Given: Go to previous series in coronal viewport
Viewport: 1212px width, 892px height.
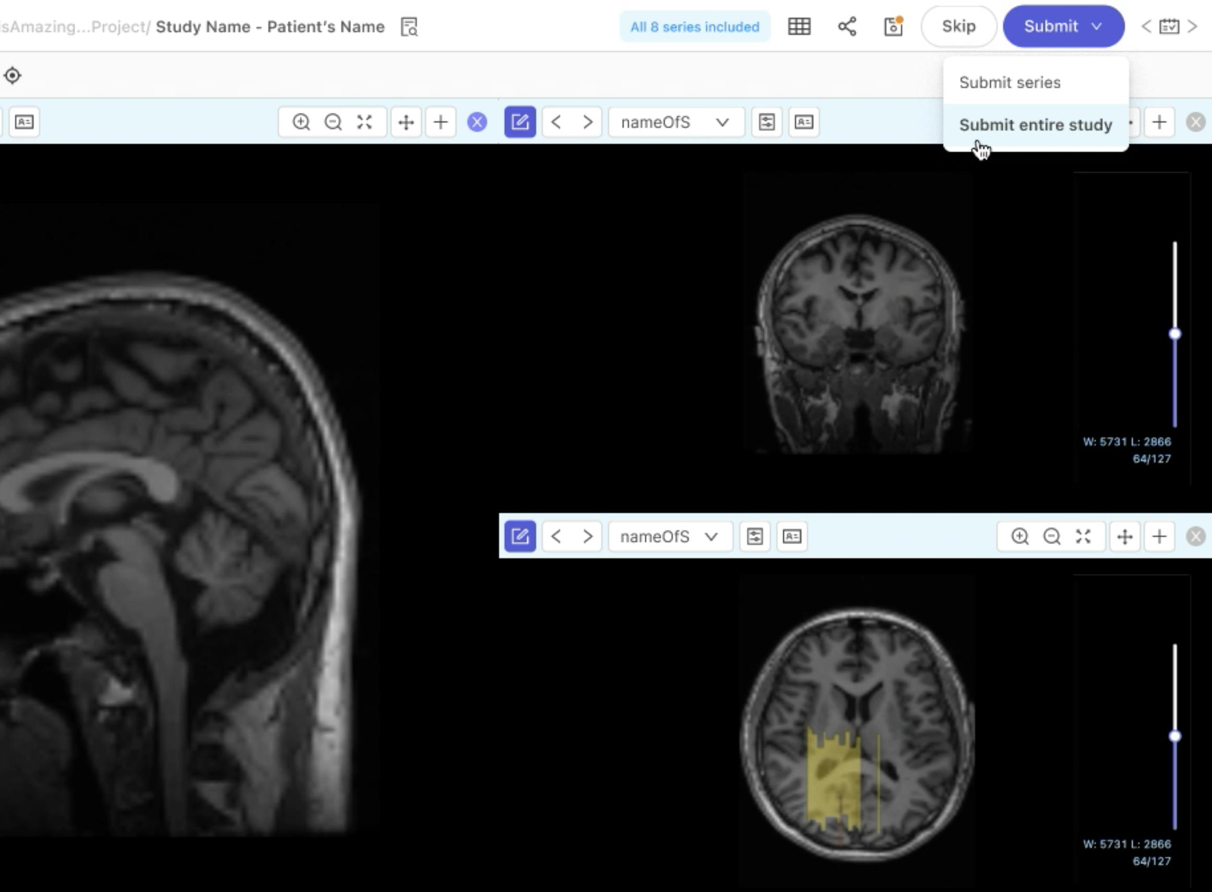Looking at the screenshot, I should pos(556,122).
